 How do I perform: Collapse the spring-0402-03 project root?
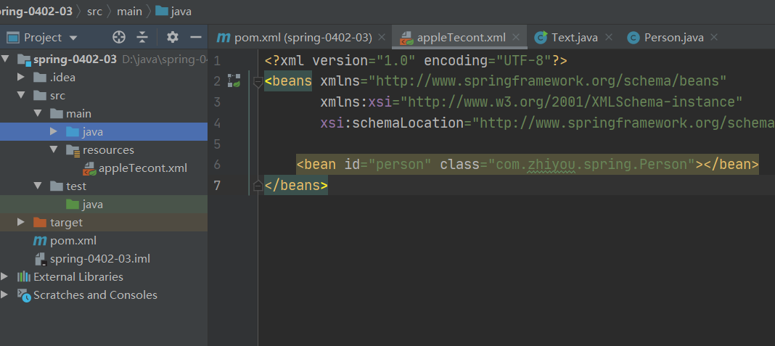(x=5, y=59)
